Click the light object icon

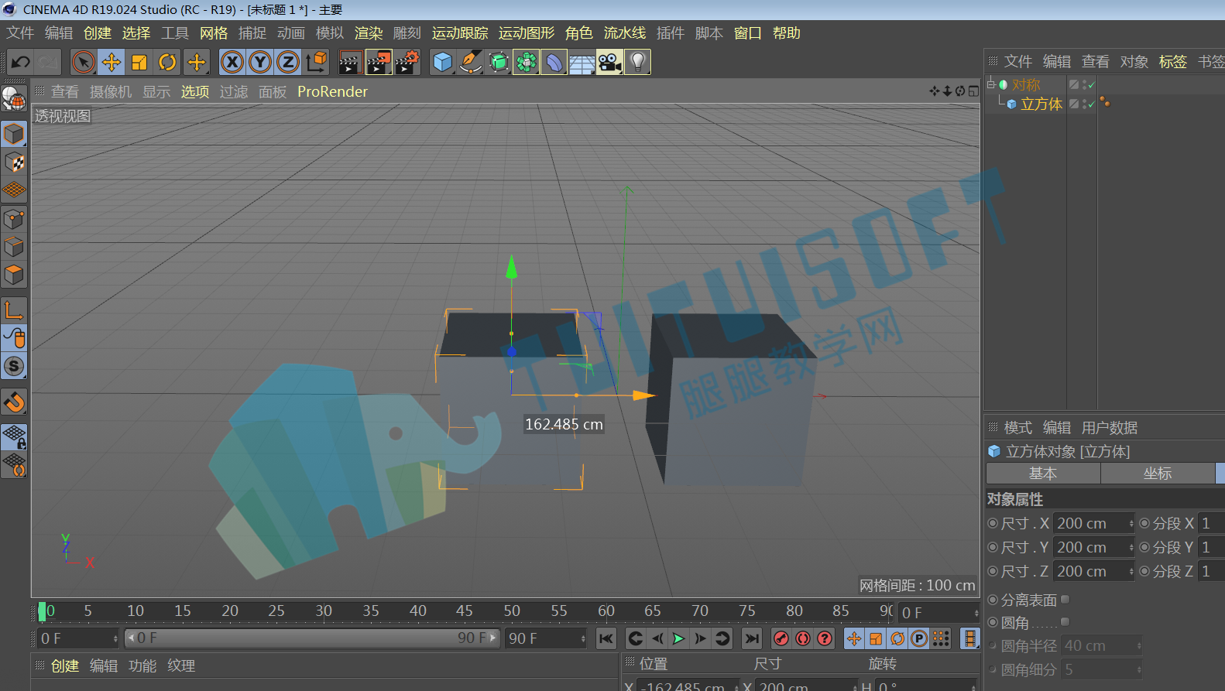coord(637,62)
